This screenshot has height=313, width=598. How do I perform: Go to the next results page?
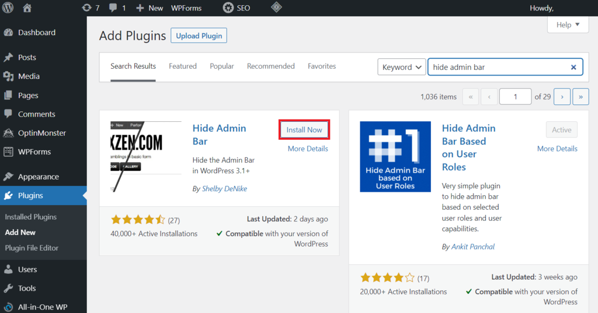pyautogui.click(x=562, y=97)
